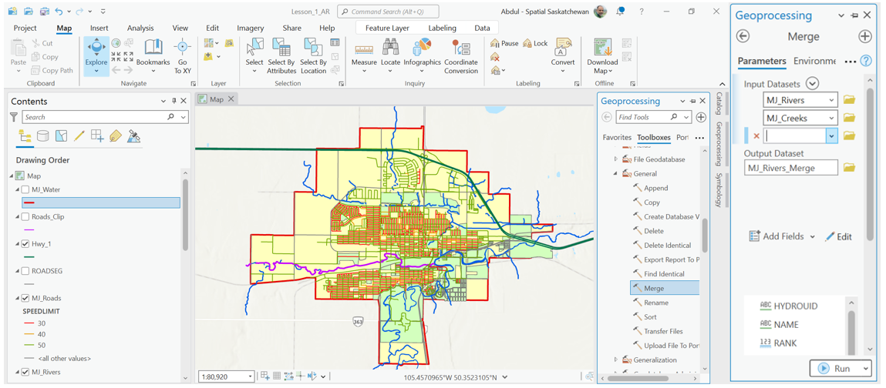The height and width of the screenshot is (388, 886).
Task: Open the Analysis ribbon tab
Action: point(140,28)
